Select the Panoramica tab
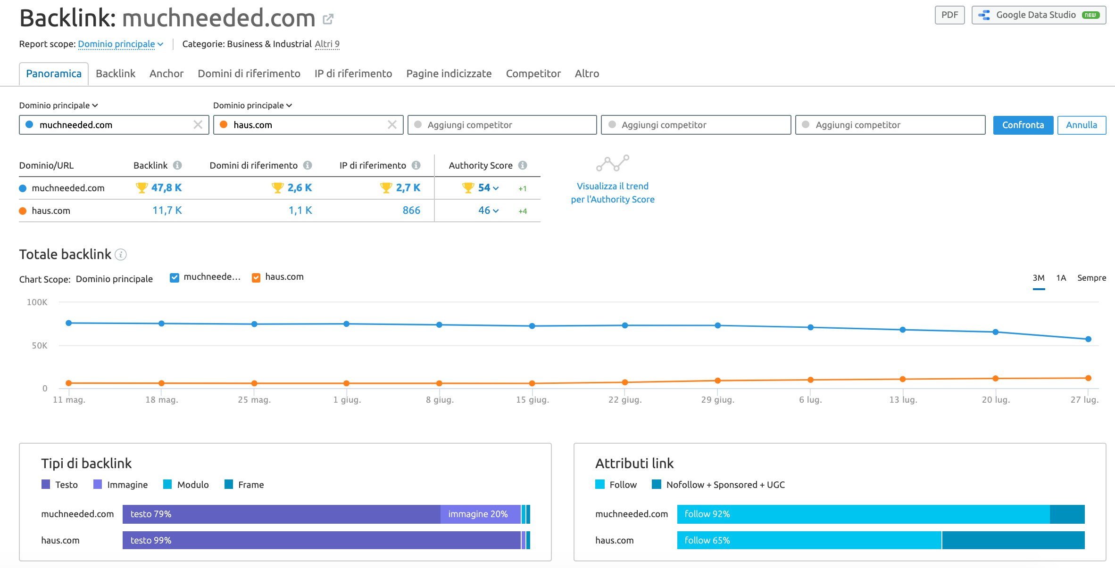 tap(54, 74)
